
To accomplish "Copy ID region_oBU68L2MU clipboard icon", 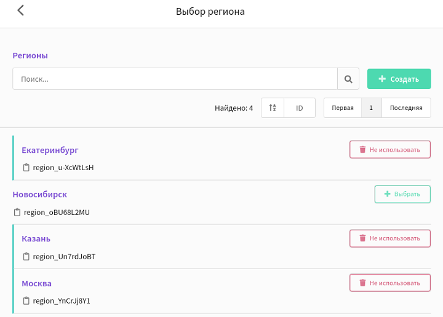I will (17, 212).
